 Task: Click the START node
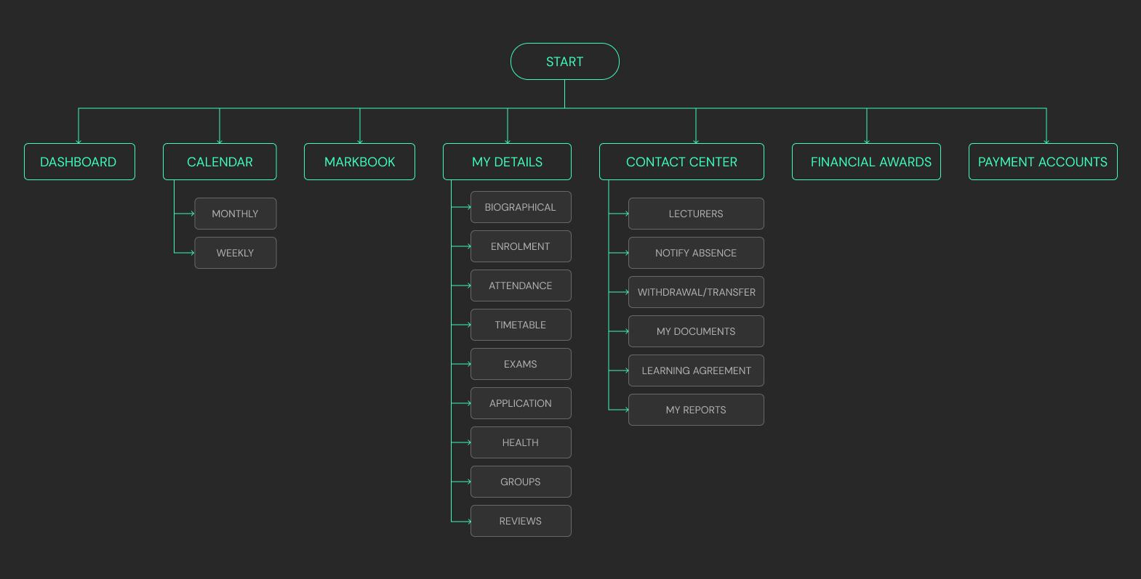pos(564,62)
